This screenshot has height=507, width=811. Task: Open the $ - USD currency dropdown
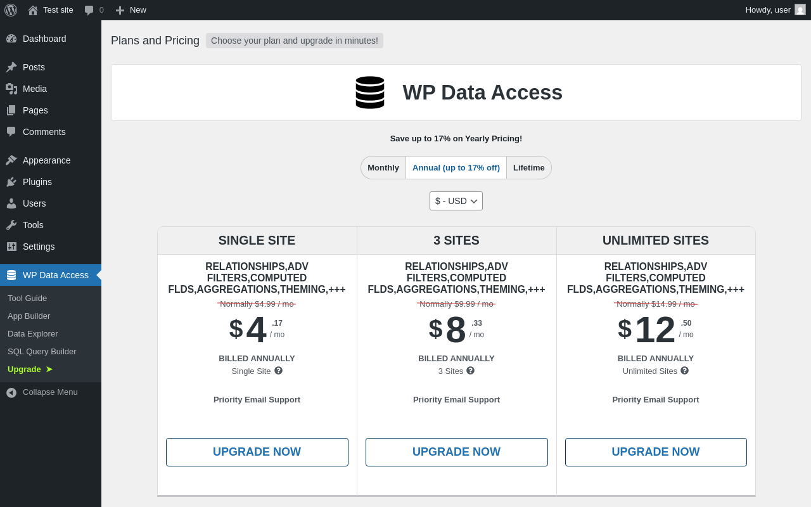coord(456,201)
